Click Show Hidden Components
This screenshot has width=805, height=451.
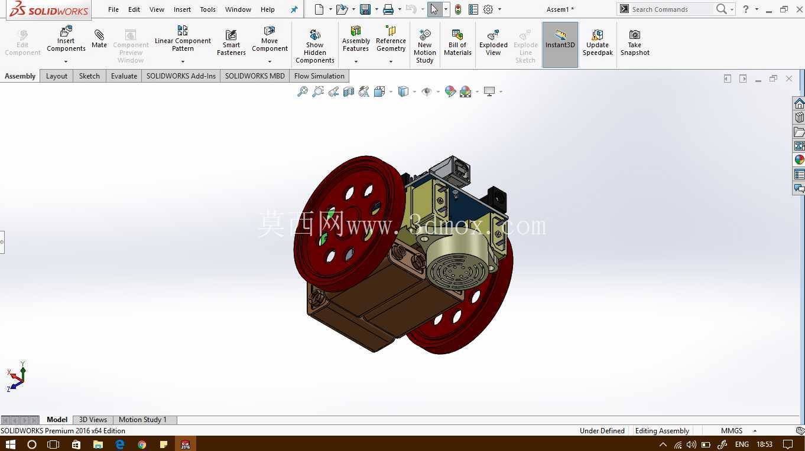point(315,45)
